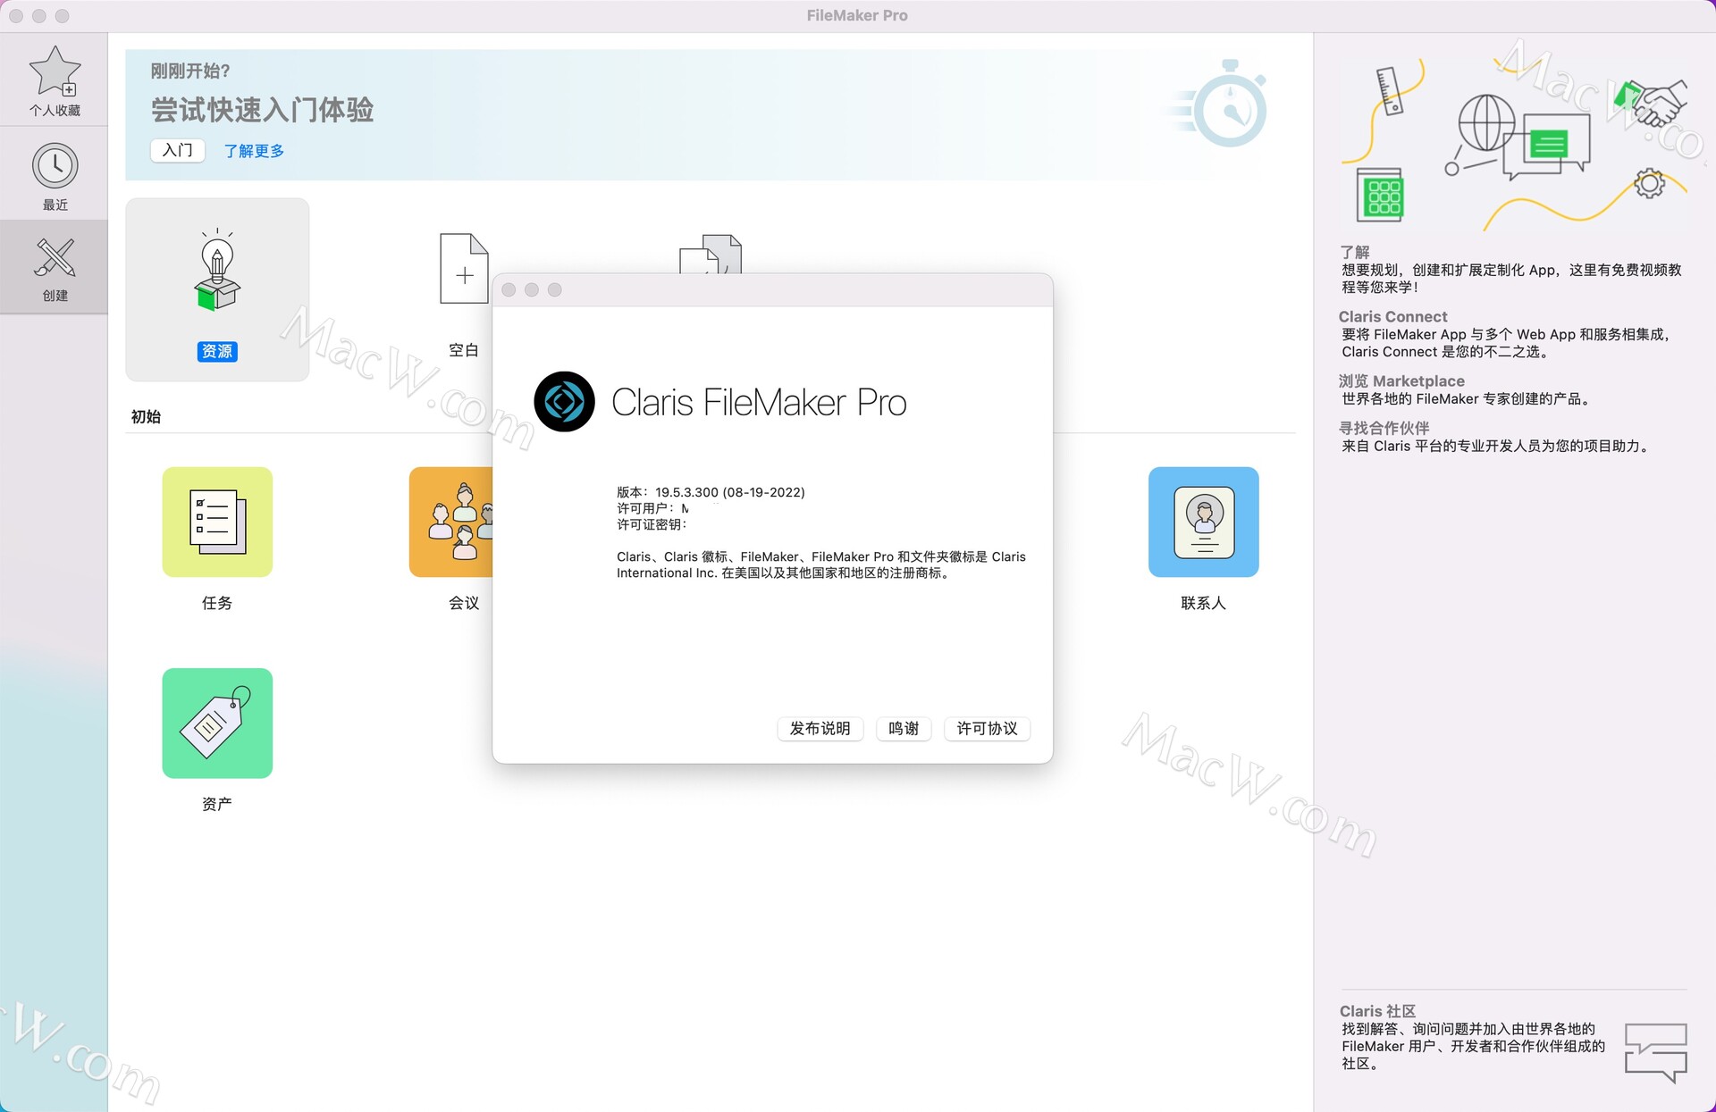Click the Claris FileMaker Pro logo icon
Viewport: 1716px width, 1112px height.
[564, 402]
